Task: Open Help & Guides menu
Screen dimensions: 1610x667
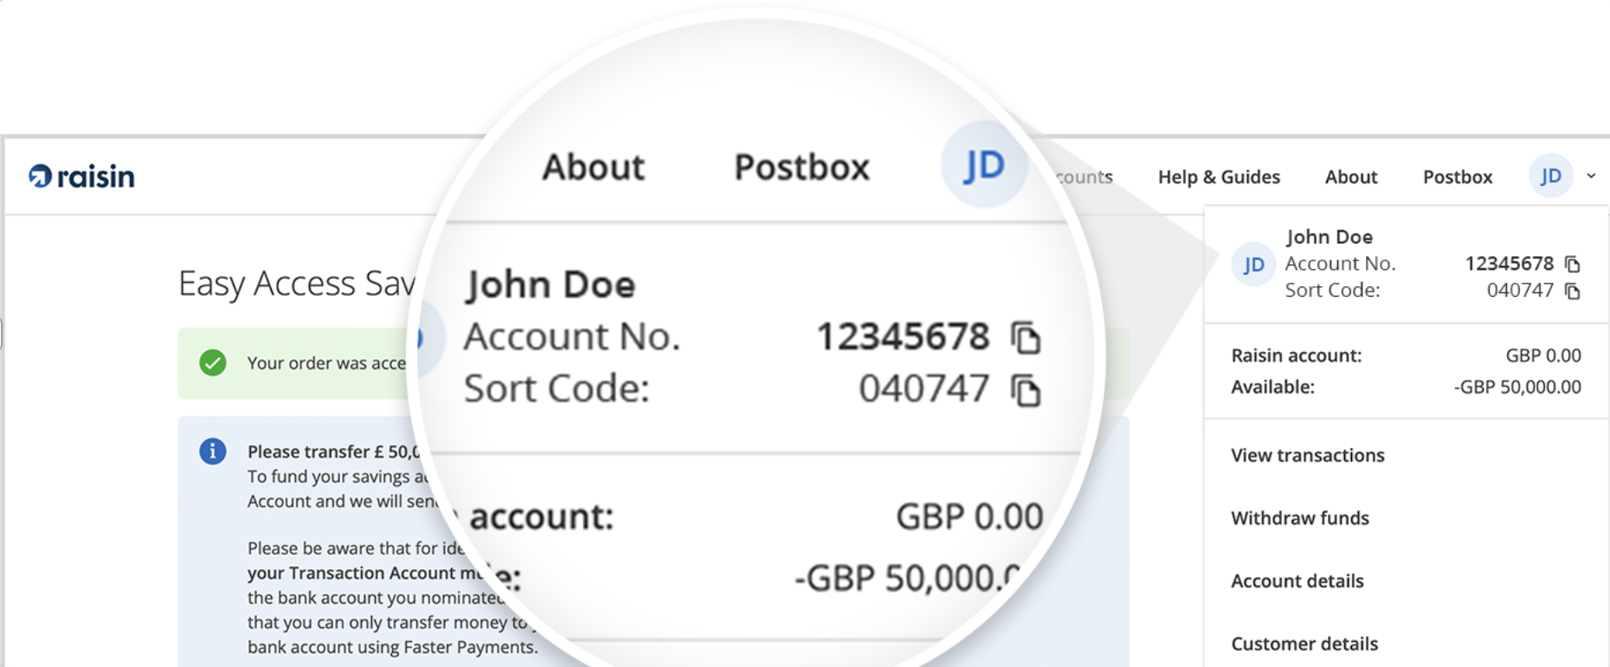Action: click(x=1218, y=177)
